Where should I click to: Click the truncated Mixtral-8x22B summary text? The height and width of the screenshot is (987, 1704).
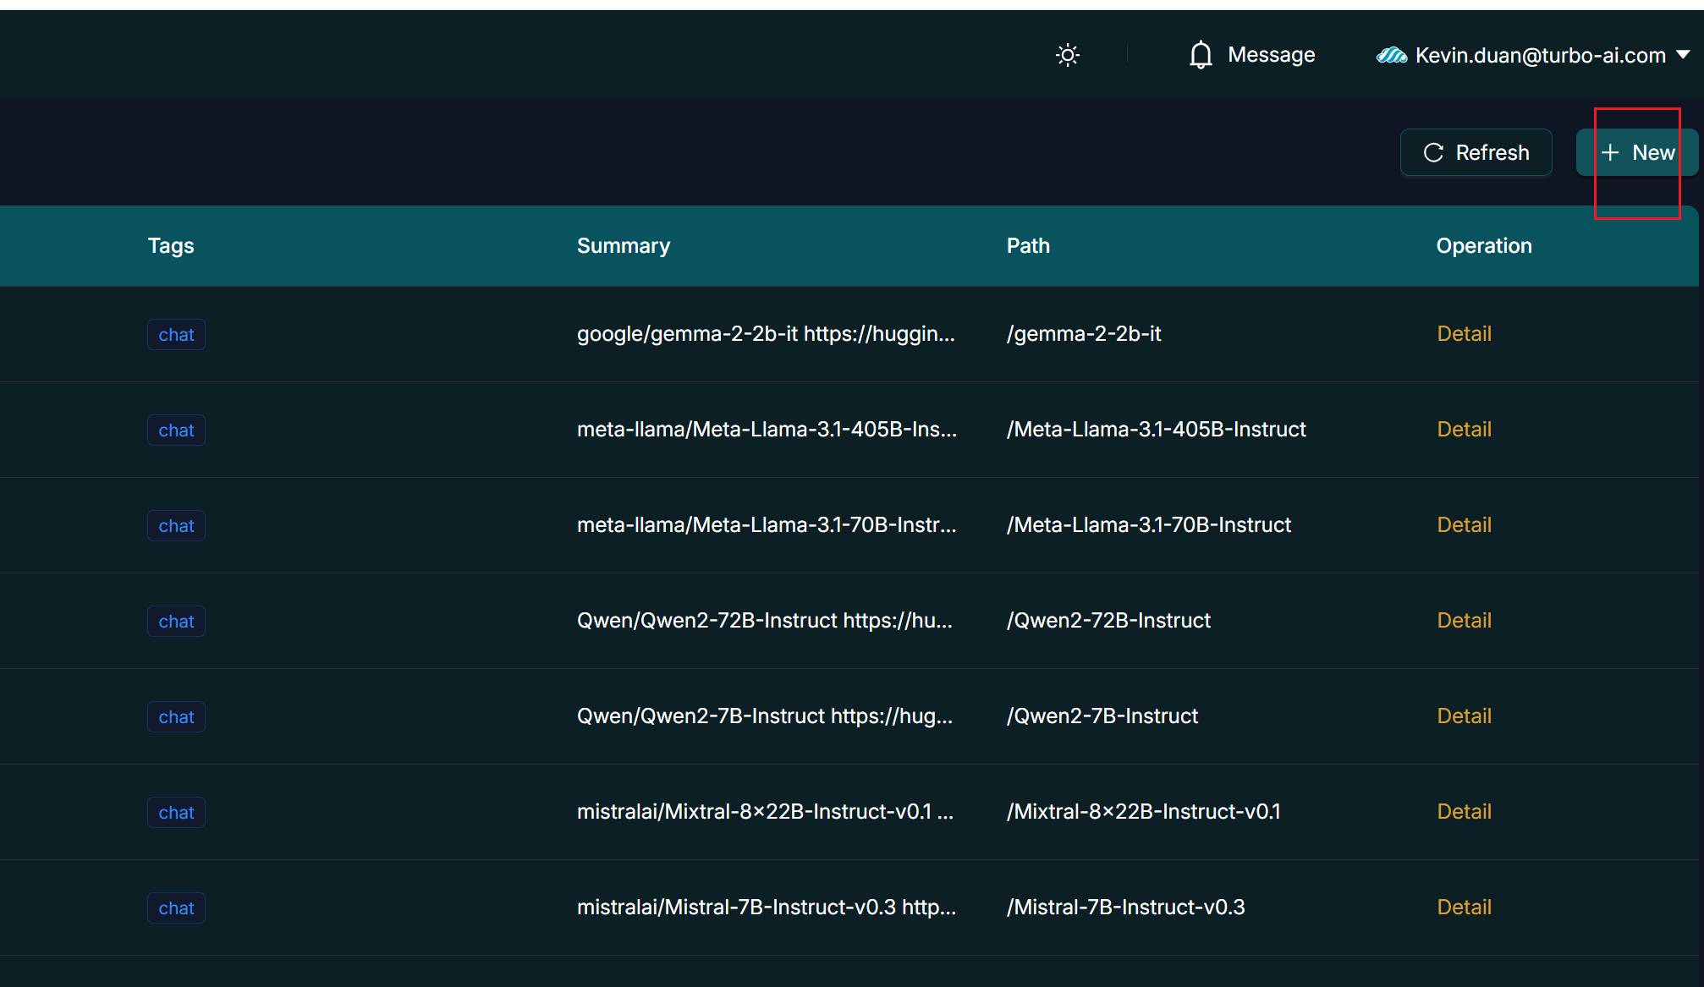point(765,812)
